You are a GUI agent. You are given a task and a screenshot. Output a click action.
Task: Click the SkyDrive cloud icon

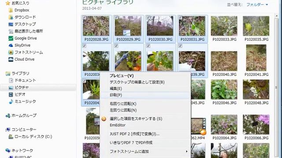click(x=11, y=45)
